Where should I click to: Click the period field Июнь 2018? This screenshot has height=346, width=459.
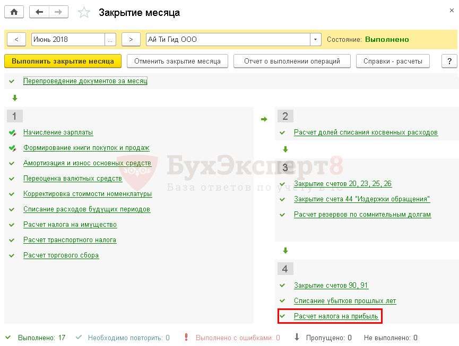(x=68, y=39)
